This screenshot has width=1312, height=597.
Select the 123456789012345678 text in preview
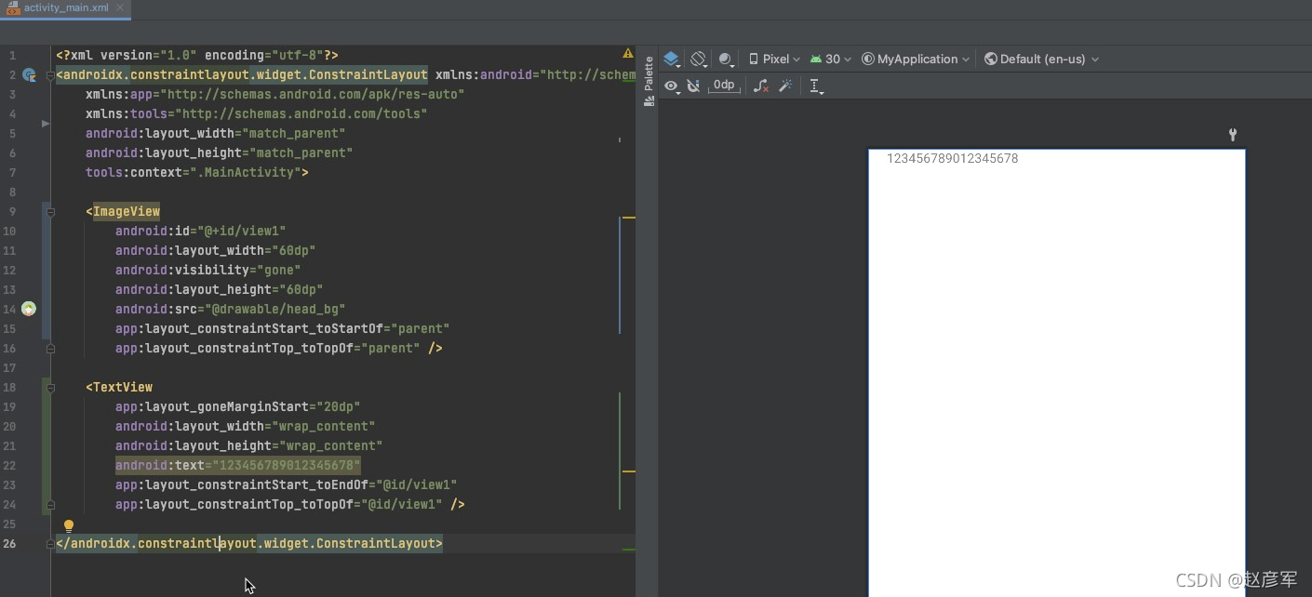952,158
